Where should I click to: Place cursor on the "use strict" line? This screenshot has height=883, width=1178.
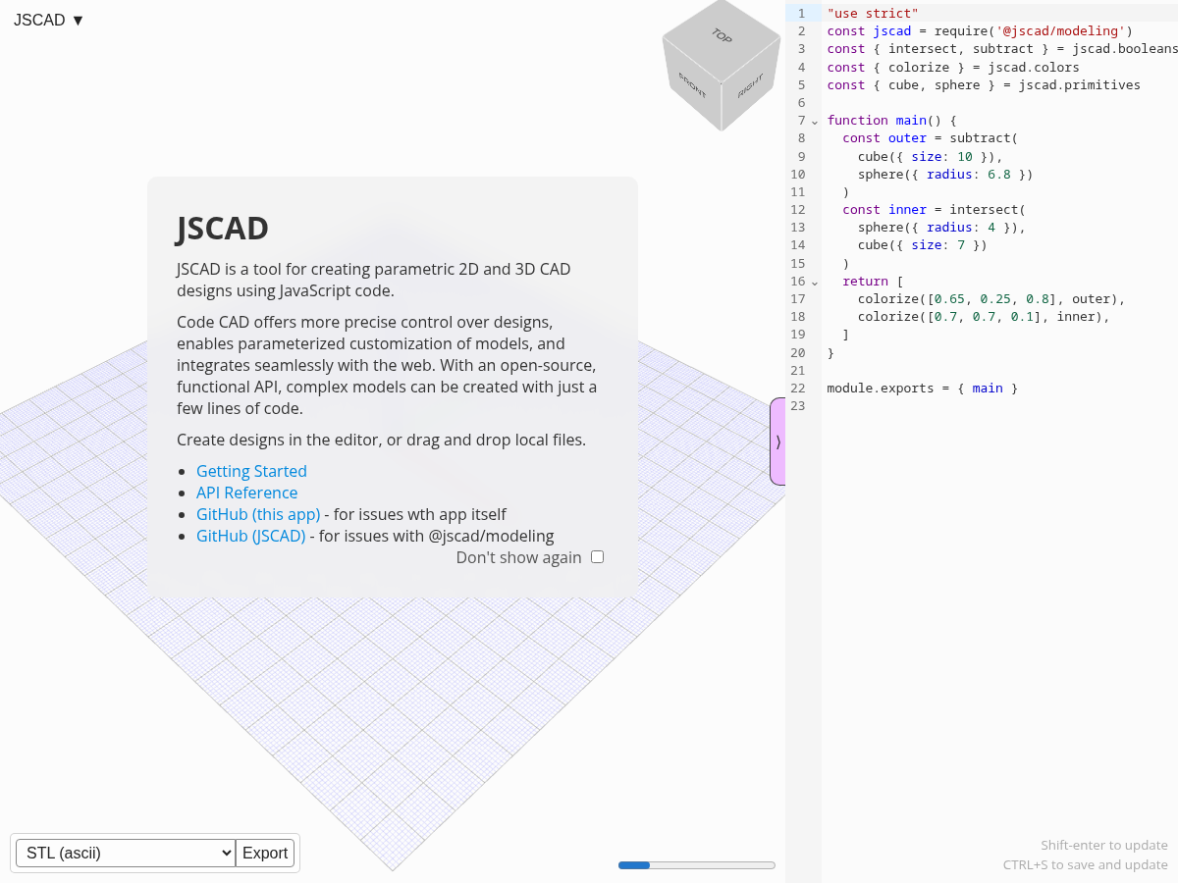pos(873,13)
